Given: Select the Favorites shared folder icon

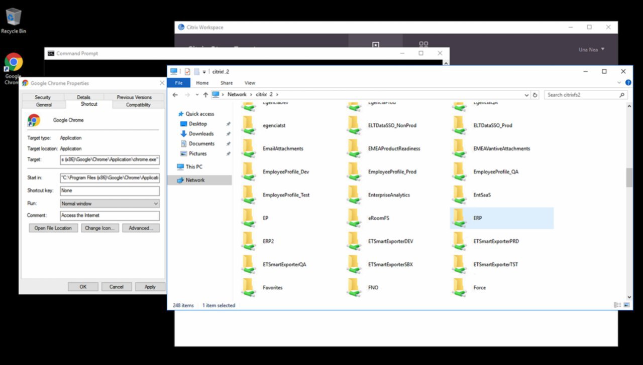Looking at the screenshot, I should (x=248, y=287).
